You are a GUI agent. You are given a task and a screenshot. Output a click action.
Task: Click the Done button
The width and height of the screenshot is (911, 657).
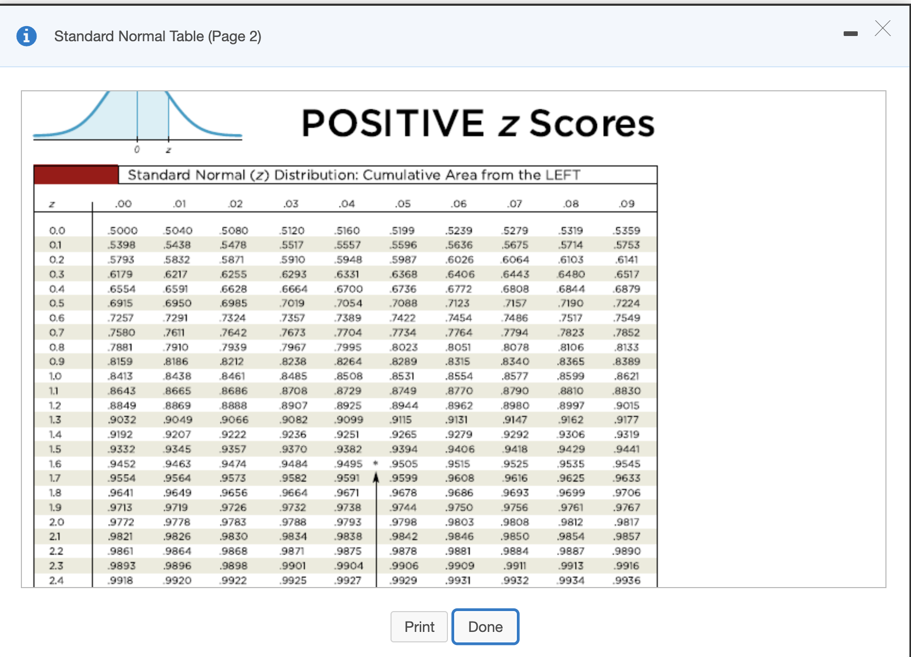485,627
